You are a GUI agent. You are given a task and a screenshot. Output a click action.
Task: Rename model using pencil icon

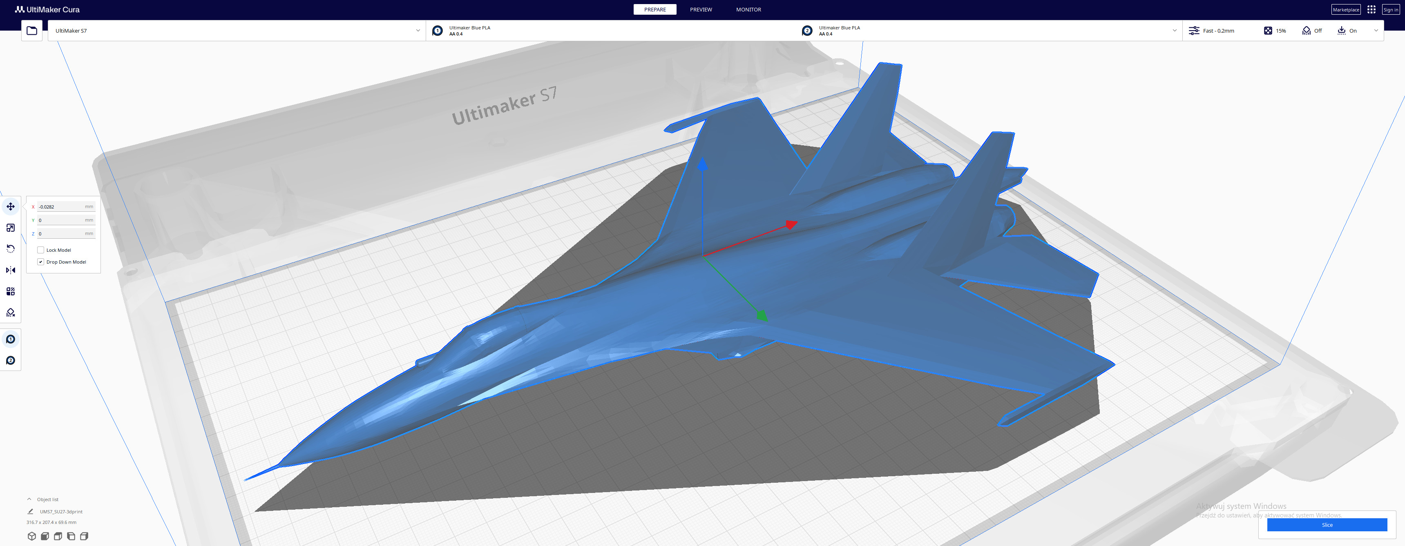pos(31,512)
